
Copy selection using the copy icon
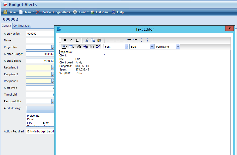point(93,40)
